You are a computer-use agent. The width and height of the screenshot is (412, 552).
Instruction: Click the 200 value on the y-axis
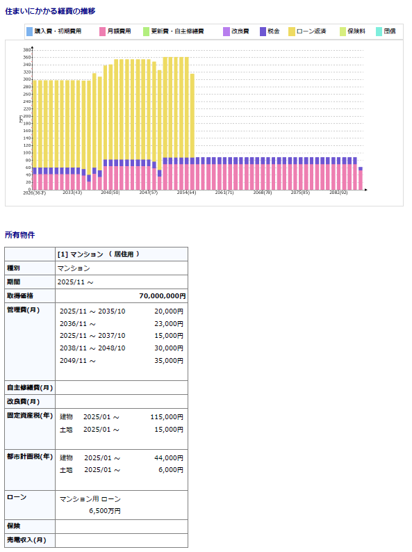coord(26,116)
